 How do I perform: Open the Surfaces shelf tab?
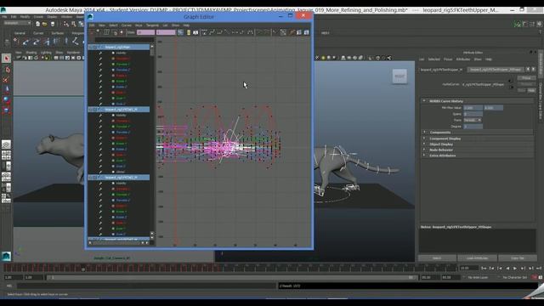click(58, 33)
